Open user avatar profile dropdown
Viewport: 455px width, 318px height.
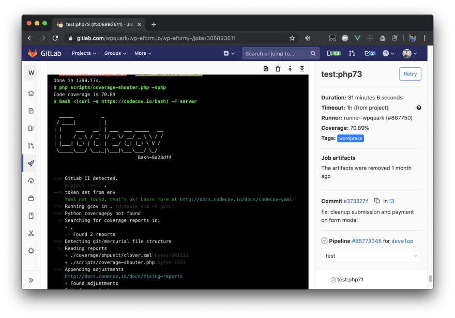tap(410, 53)
